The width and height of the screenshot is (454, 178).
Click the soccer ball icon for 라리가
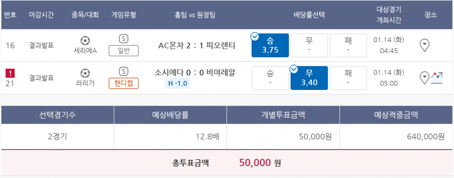85,73
